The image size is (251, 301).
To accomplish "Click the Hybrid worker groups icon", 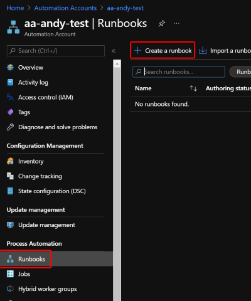I will coord(10,289).
